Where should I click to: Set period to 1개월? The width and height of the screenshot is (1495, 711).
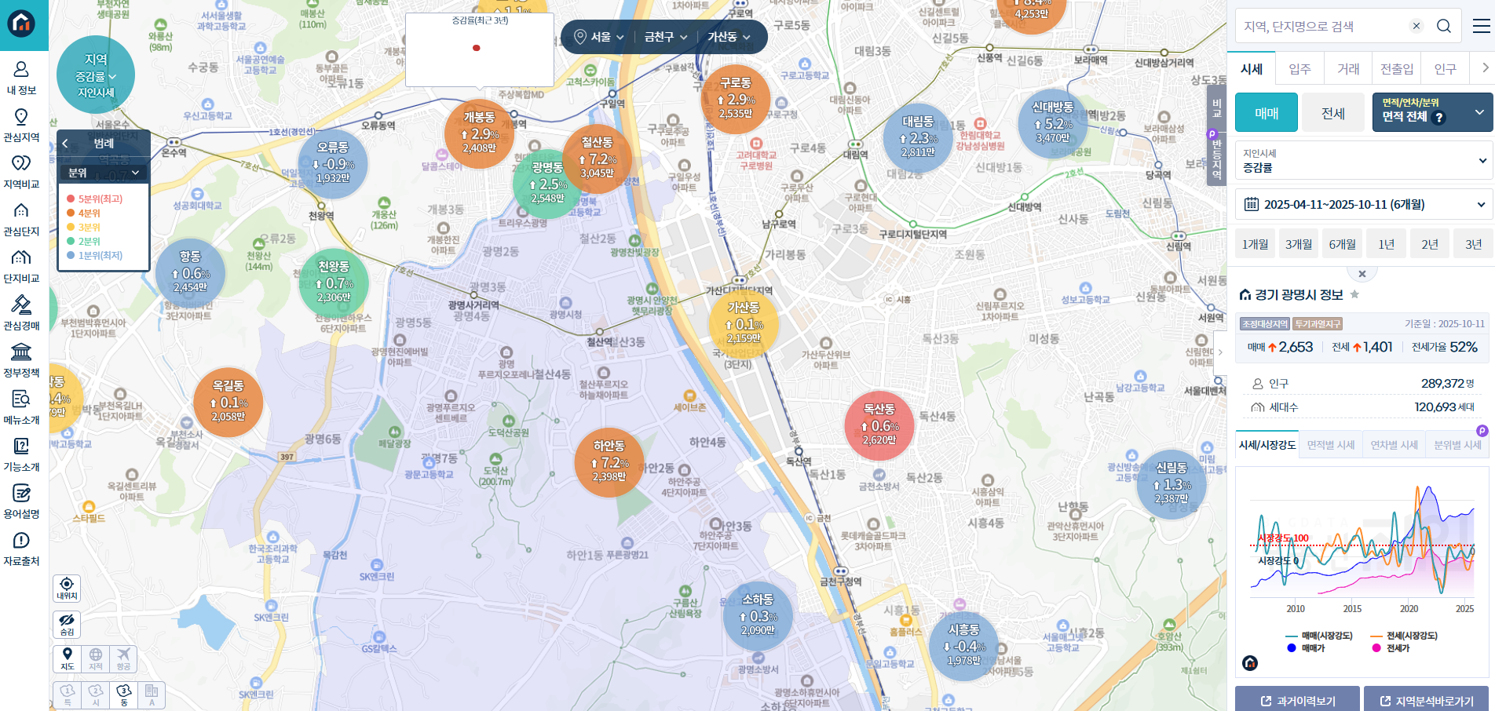click(1255, 244)
